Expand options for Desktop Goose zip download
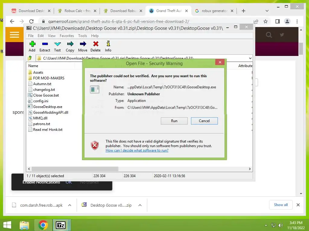The height and width of the screenshot is (231, 309). (x=140, y=205)
